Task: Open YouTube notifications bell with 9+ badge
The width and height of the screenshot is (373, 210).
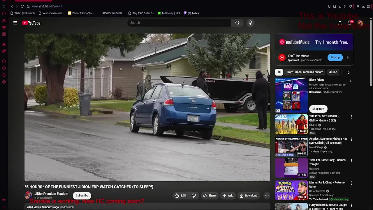Action: [x=350, y=23]
